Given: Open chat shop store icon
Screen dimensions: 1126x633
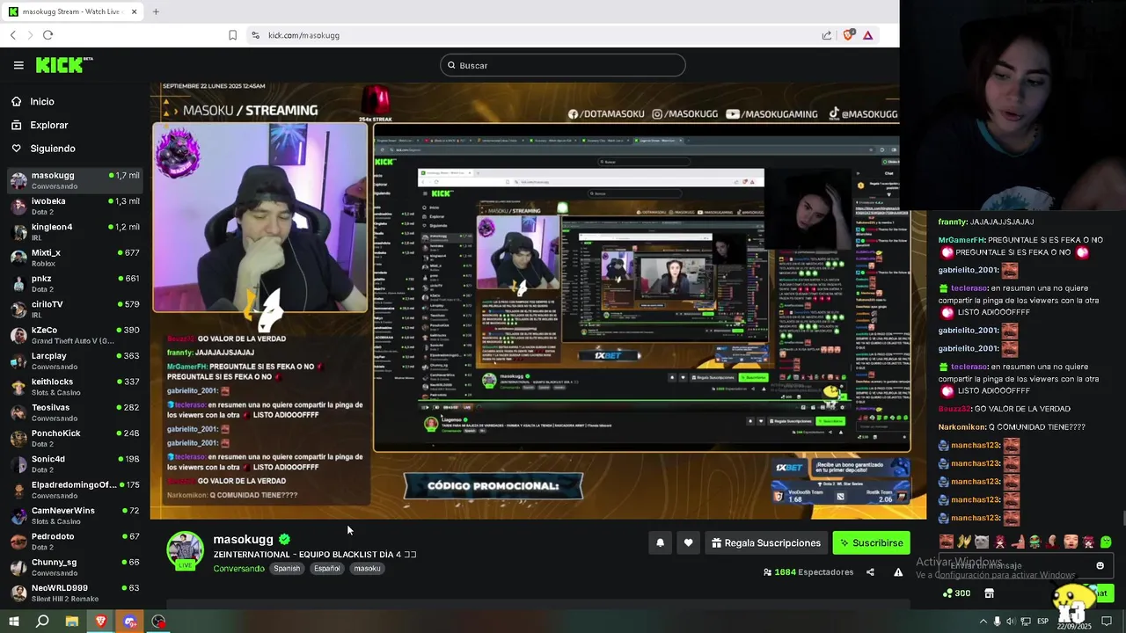Looking at the screenshot, I should [989, 593].
